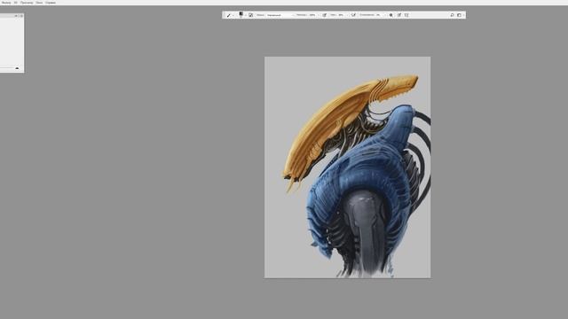The height and width of the screenshot is (319, 568).
Task: Open the blending Mode dropdown
Action: tap(280, 15)
